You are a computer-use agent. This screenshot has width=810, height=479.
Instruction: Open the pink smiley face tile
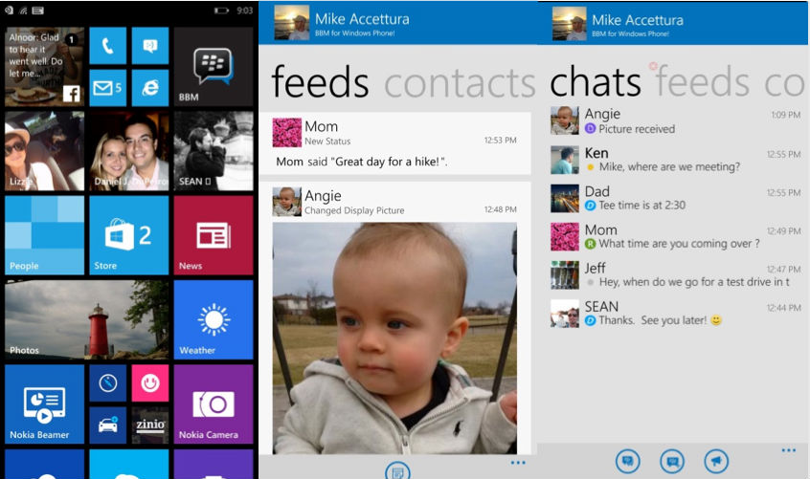pyautogui.click(x=150, y=383)
